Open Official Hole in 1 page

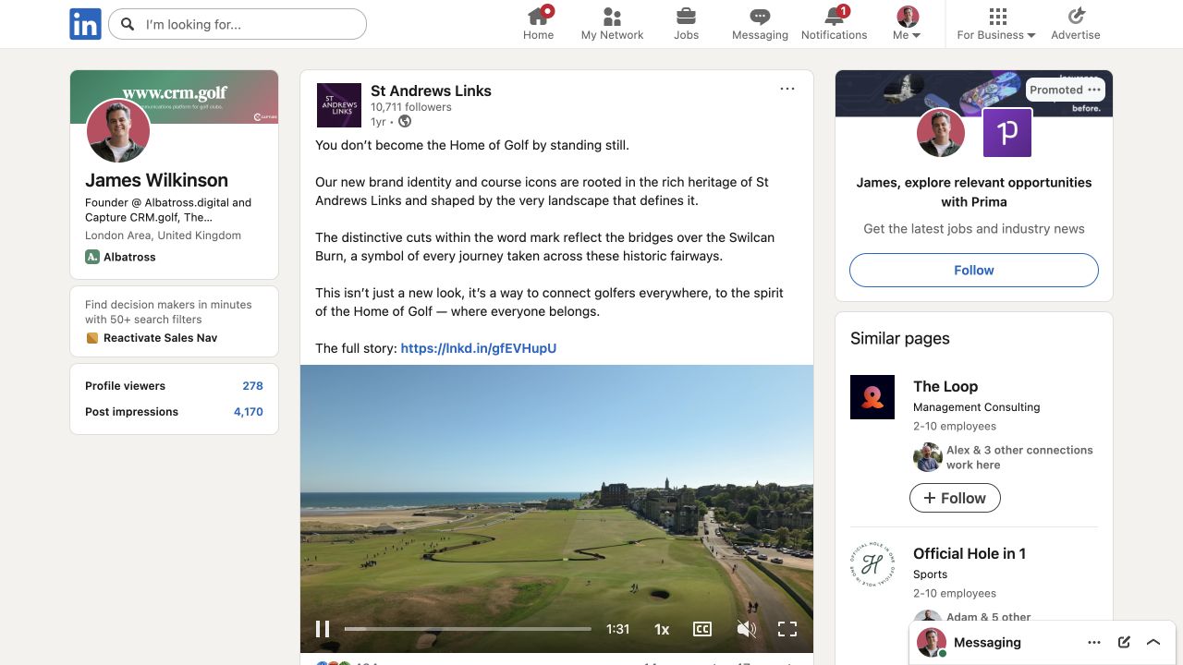pos(970,553)
